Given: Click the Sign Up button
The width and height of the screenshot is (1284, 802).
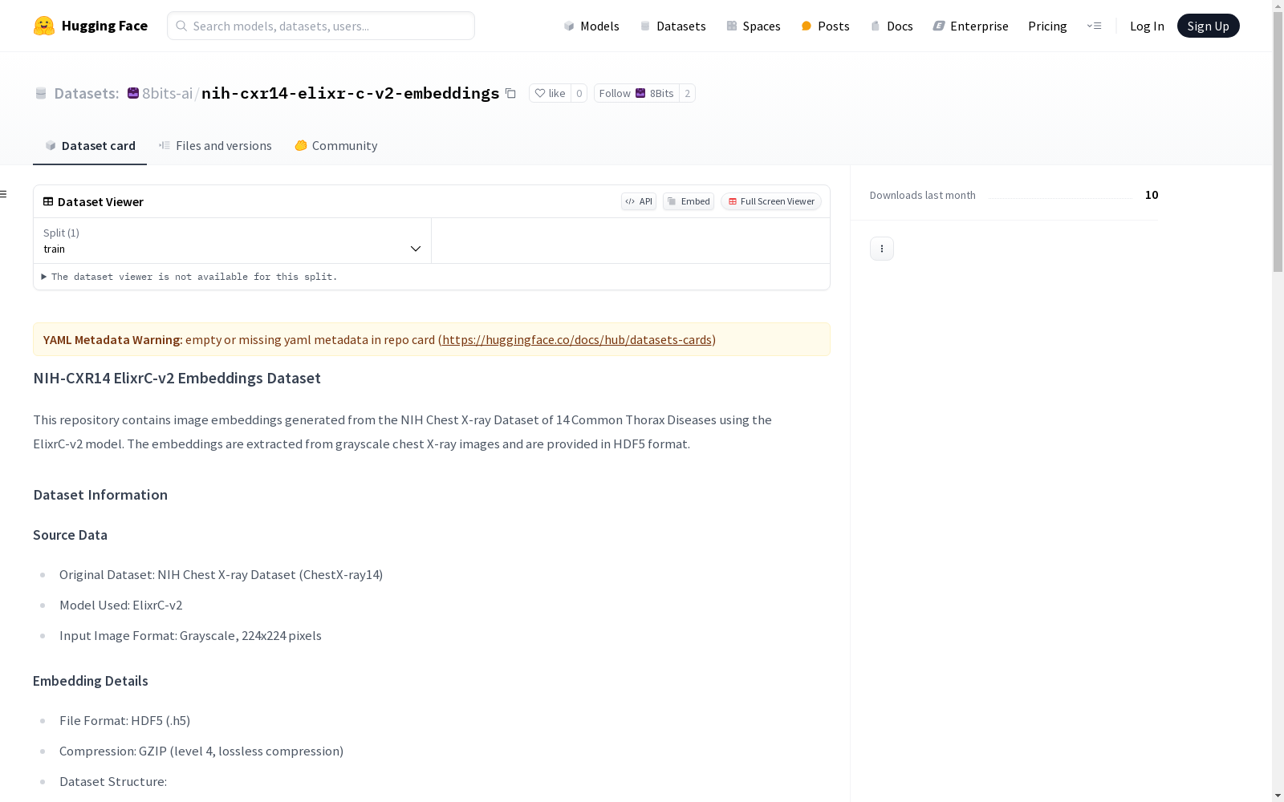Looking at the screenshot, I should click(x=1208, y=26).
